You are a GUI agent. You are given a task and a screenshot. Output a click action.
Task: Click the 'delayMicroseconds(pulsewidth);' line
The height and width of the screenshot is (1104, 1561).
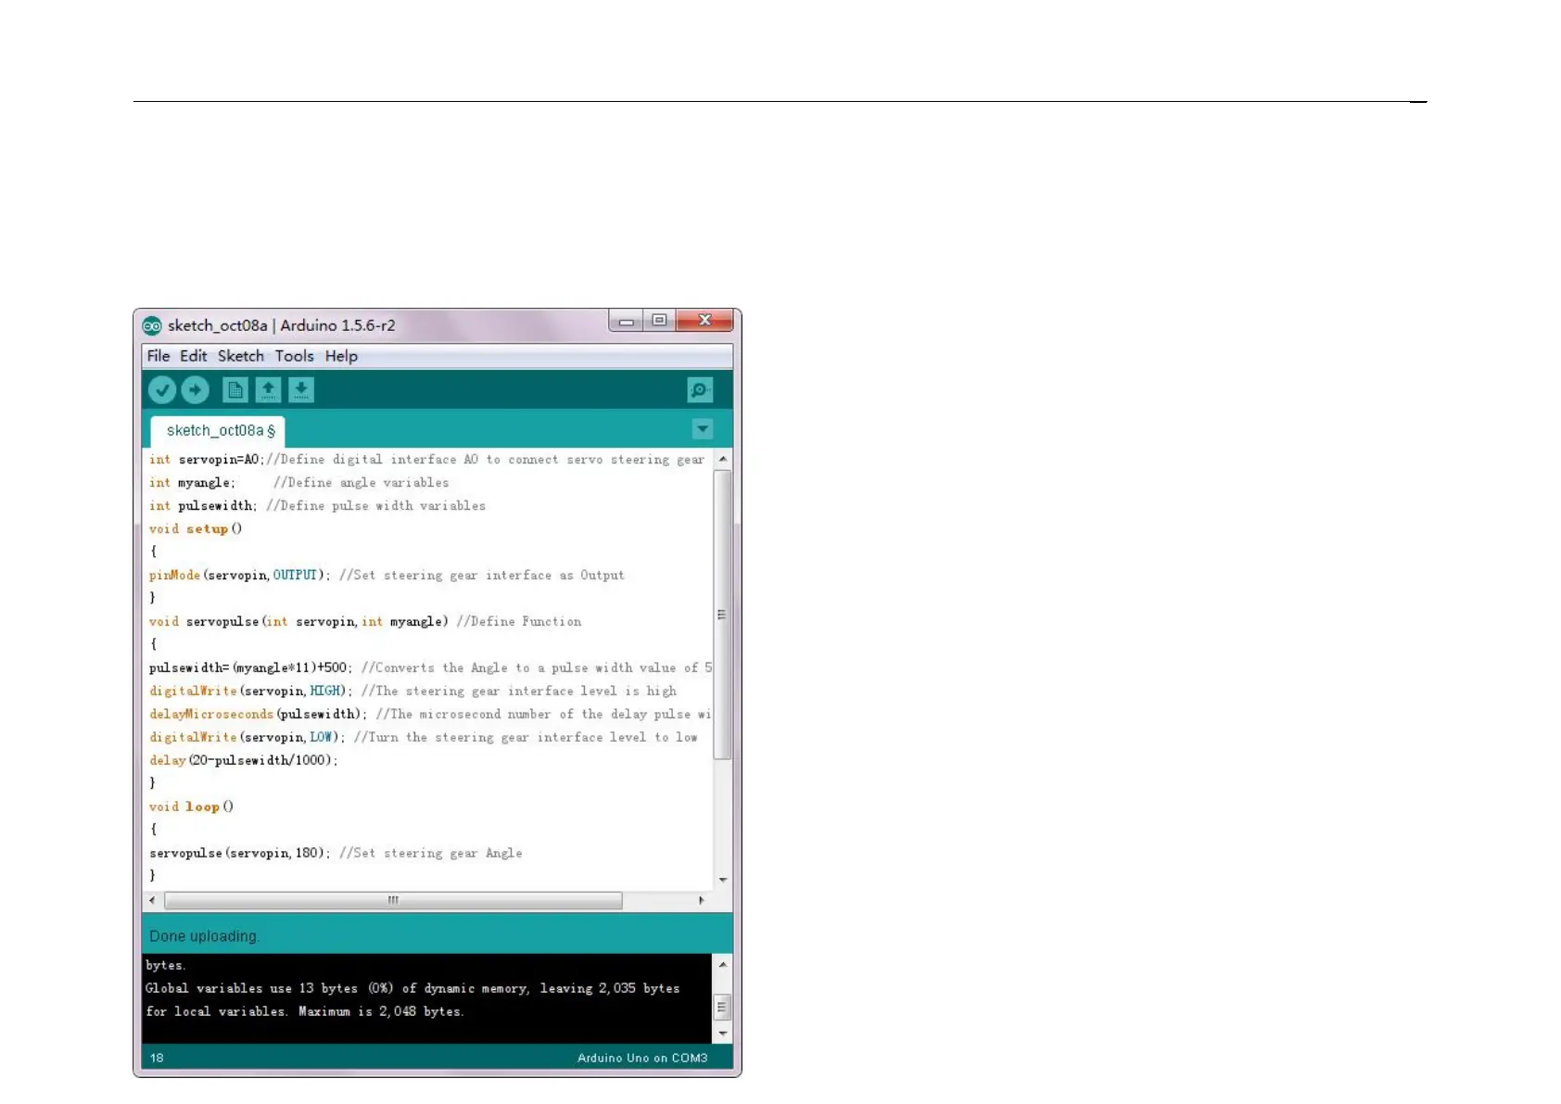tap(430, 715)
